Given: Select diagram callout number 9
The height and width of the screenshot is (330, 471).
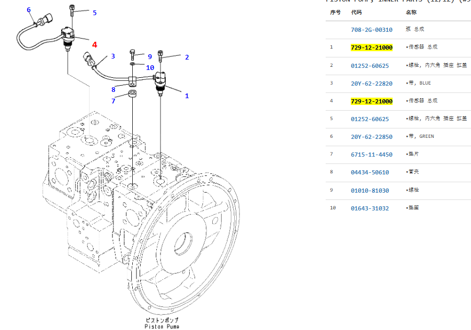Looking at the screenshot, I should pyautogui.click(x=150, y=56).
